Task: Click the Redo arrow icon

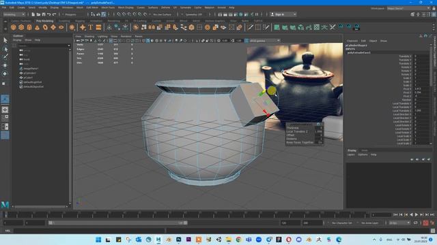Action: (x=55, y=14)
